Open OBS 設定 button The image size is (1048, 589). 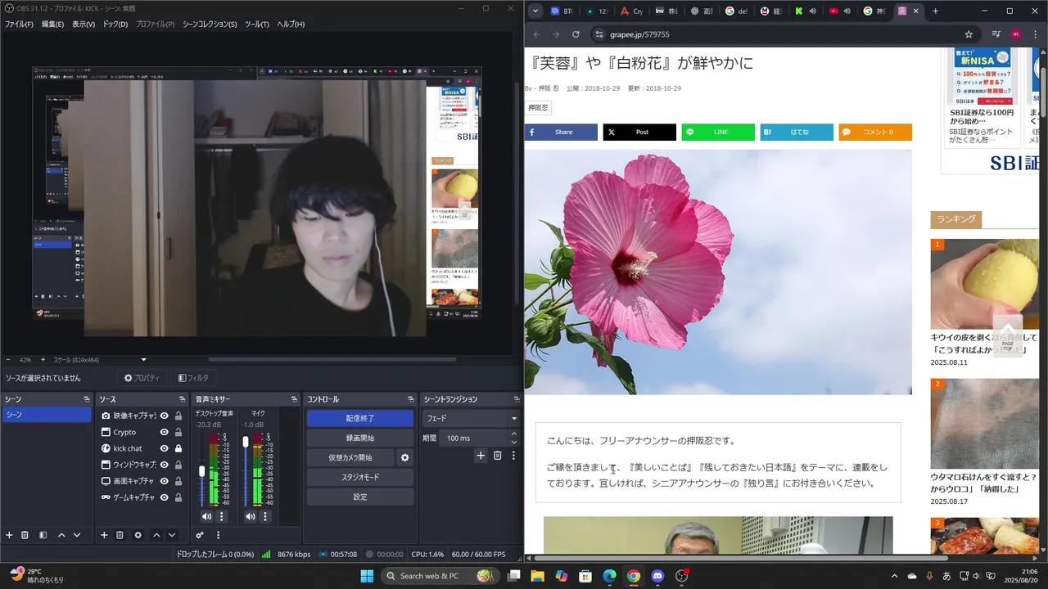click(x=360, y=497)
